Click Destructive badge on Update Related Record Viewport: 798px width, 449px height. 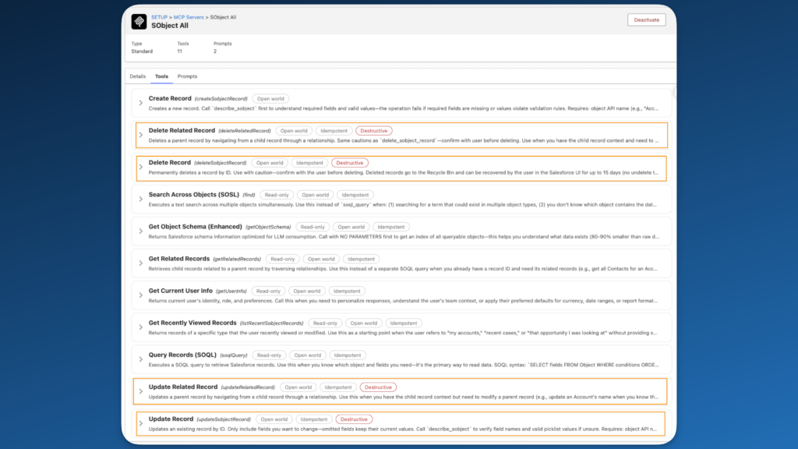pos(378,387)
